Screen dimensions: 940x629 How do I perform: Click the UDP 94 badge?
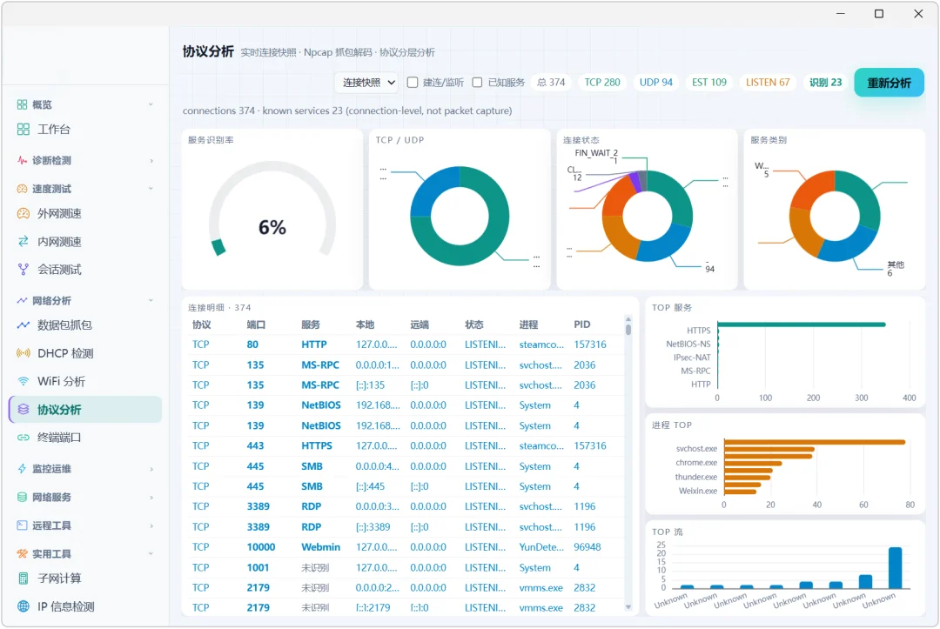pyautogui.click(x=656, y=83)
